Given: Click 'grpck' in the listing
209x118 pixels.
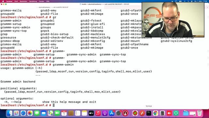Looking at the screenshot, I should click(x=45, y=31).
